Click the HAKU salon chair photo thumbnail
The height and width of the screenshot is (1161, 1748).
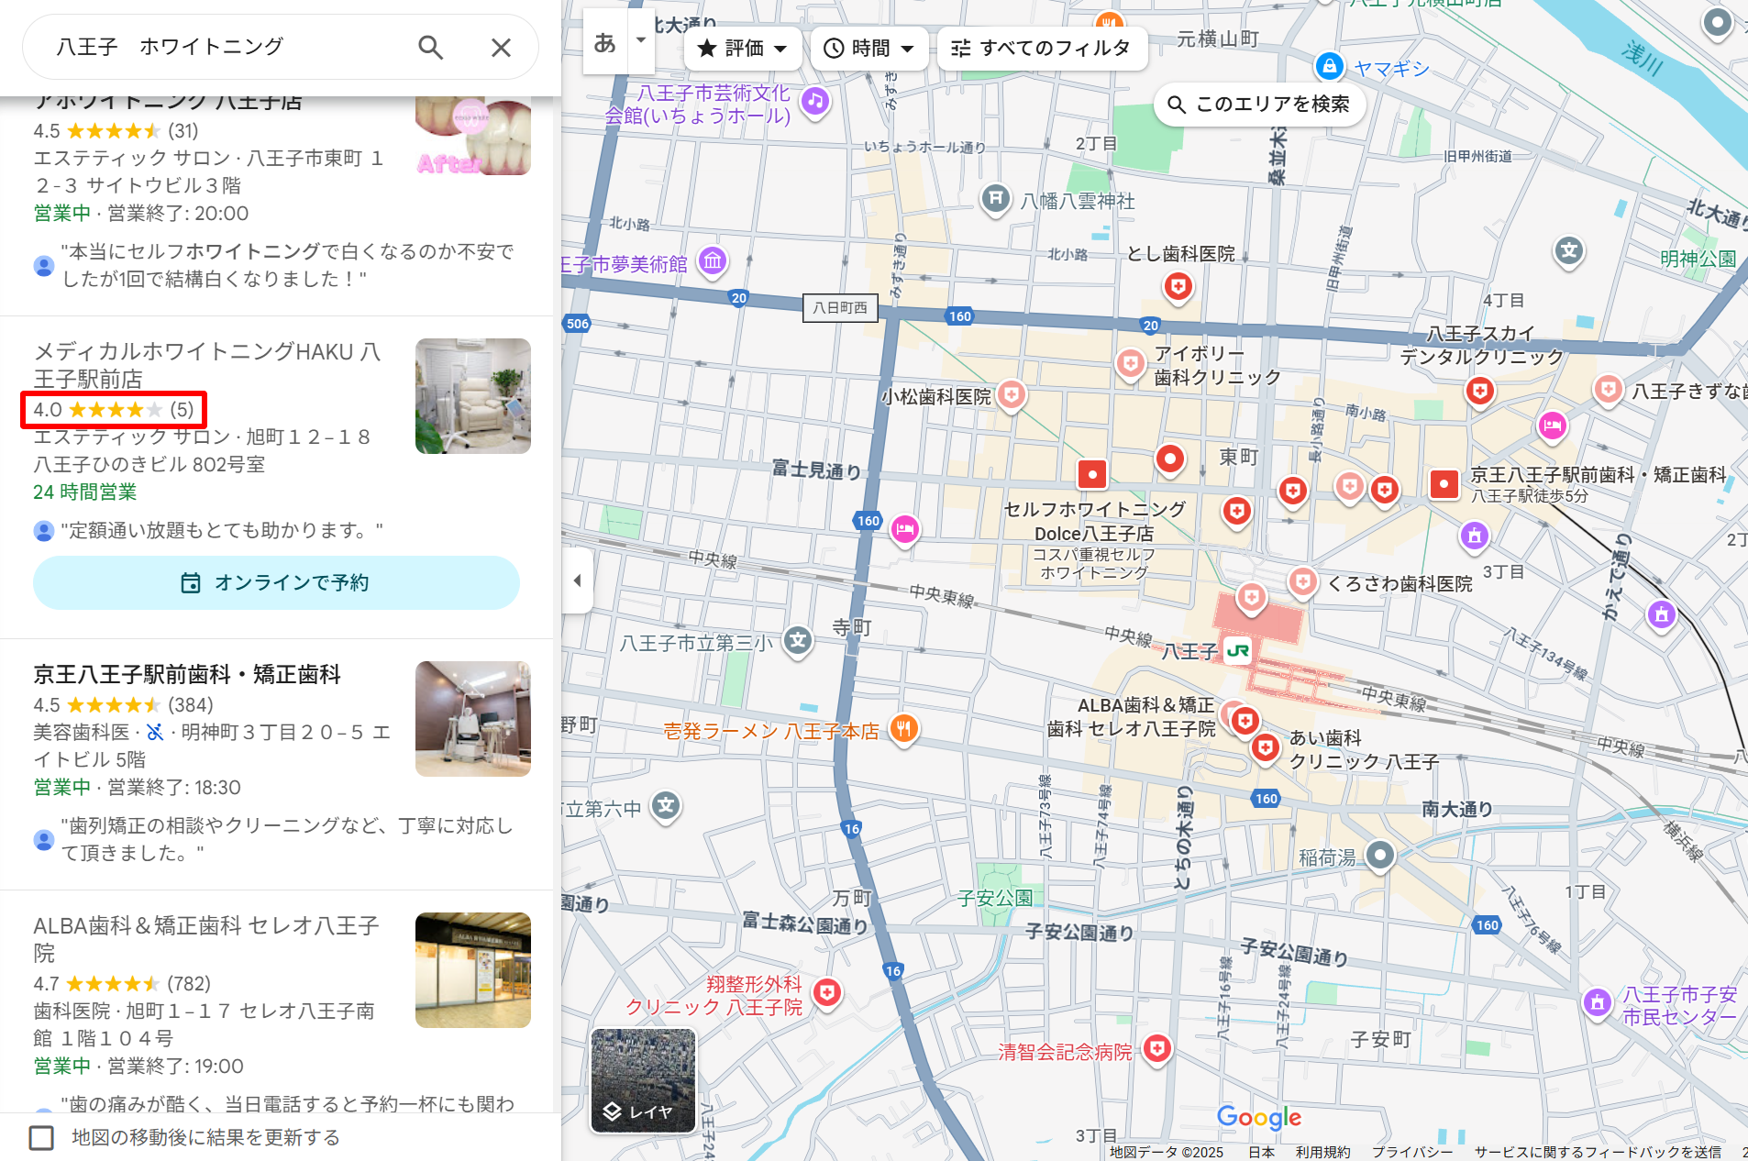click(473, 396)
